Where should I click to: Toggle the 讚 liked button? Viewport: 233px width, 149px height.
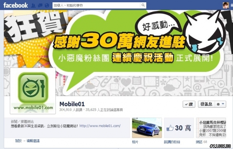click(x=189, y=104)
